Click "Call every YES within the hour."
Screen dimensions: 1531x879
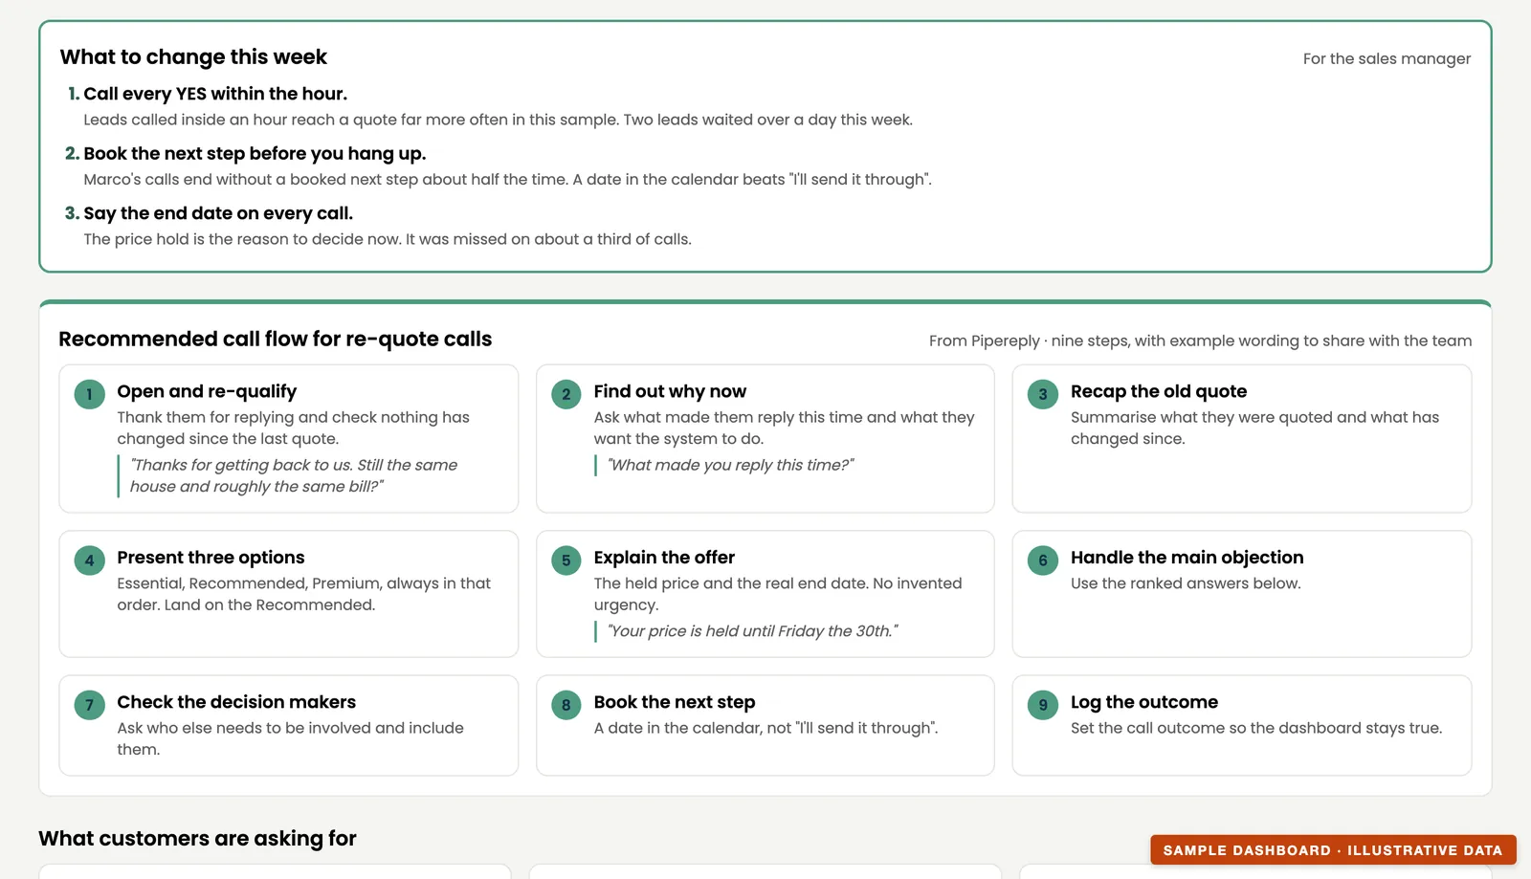(215, 94)
